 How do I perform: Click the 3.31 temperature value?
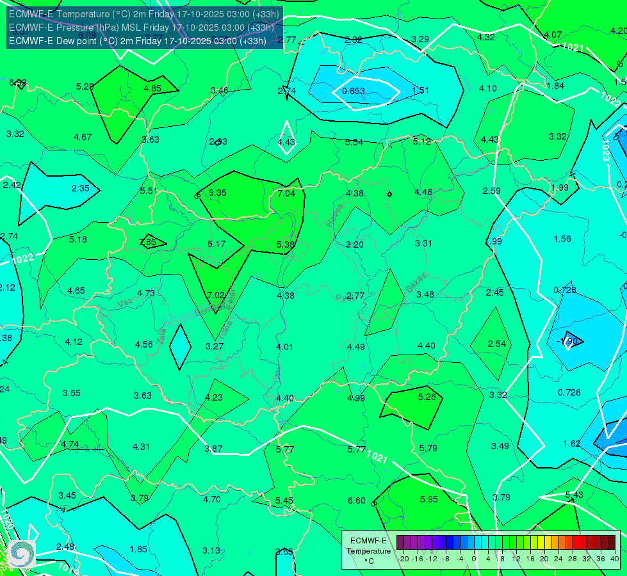pos(423,243)
